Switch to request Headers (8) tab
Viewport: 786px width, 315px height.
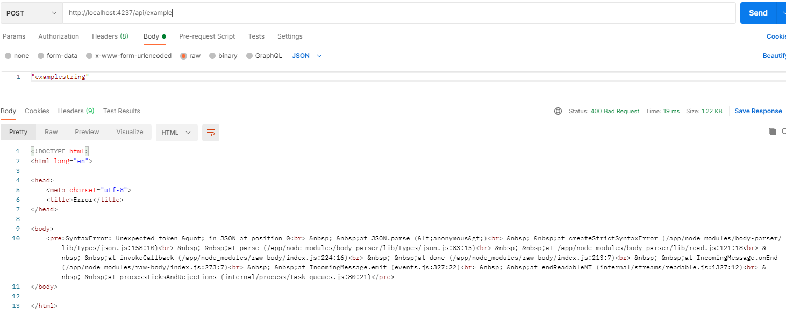click(110, 36)
